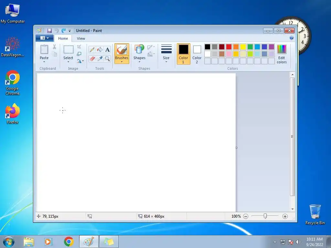Select the Recycle Bin desktop icon
Image resolution: width=331 pixels, height=248 pixels.
315,214
